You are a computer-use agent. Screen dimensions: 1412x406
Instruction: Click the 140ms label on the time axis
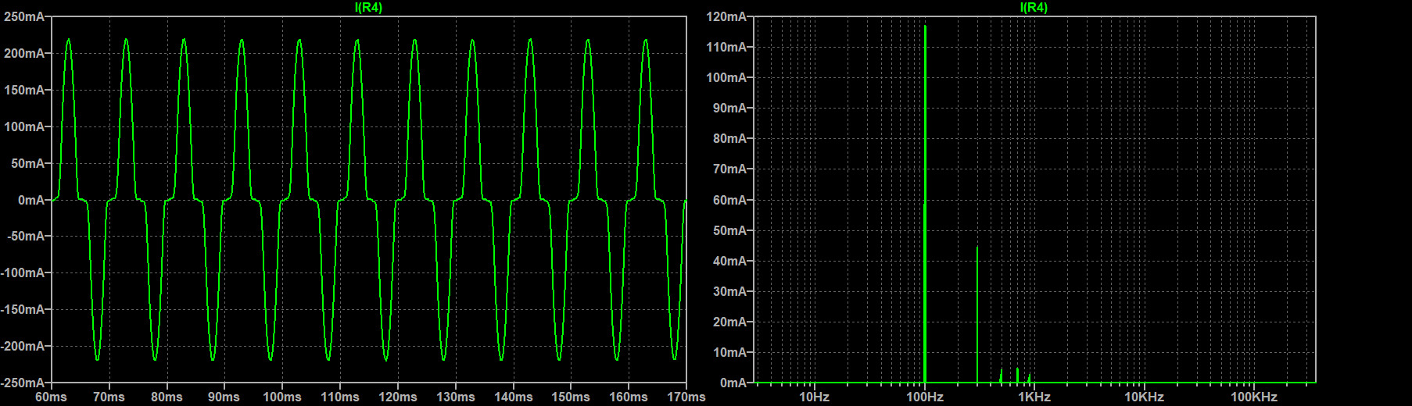click(x=514, y=397)
